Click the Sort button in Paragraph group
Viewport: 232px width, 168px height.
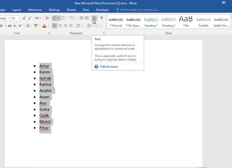(x=94, y=18)
